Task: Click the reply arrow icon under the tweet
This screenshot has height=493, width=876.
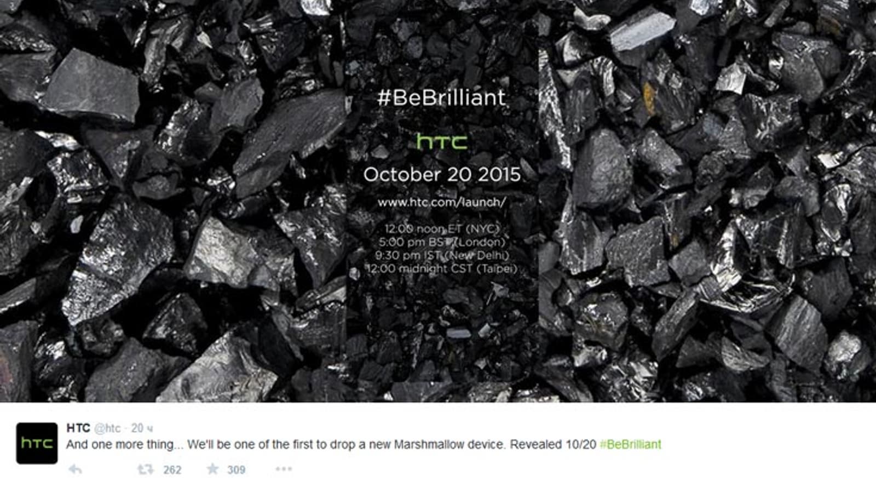Action: pyautogui.click(x=75, y=469)
